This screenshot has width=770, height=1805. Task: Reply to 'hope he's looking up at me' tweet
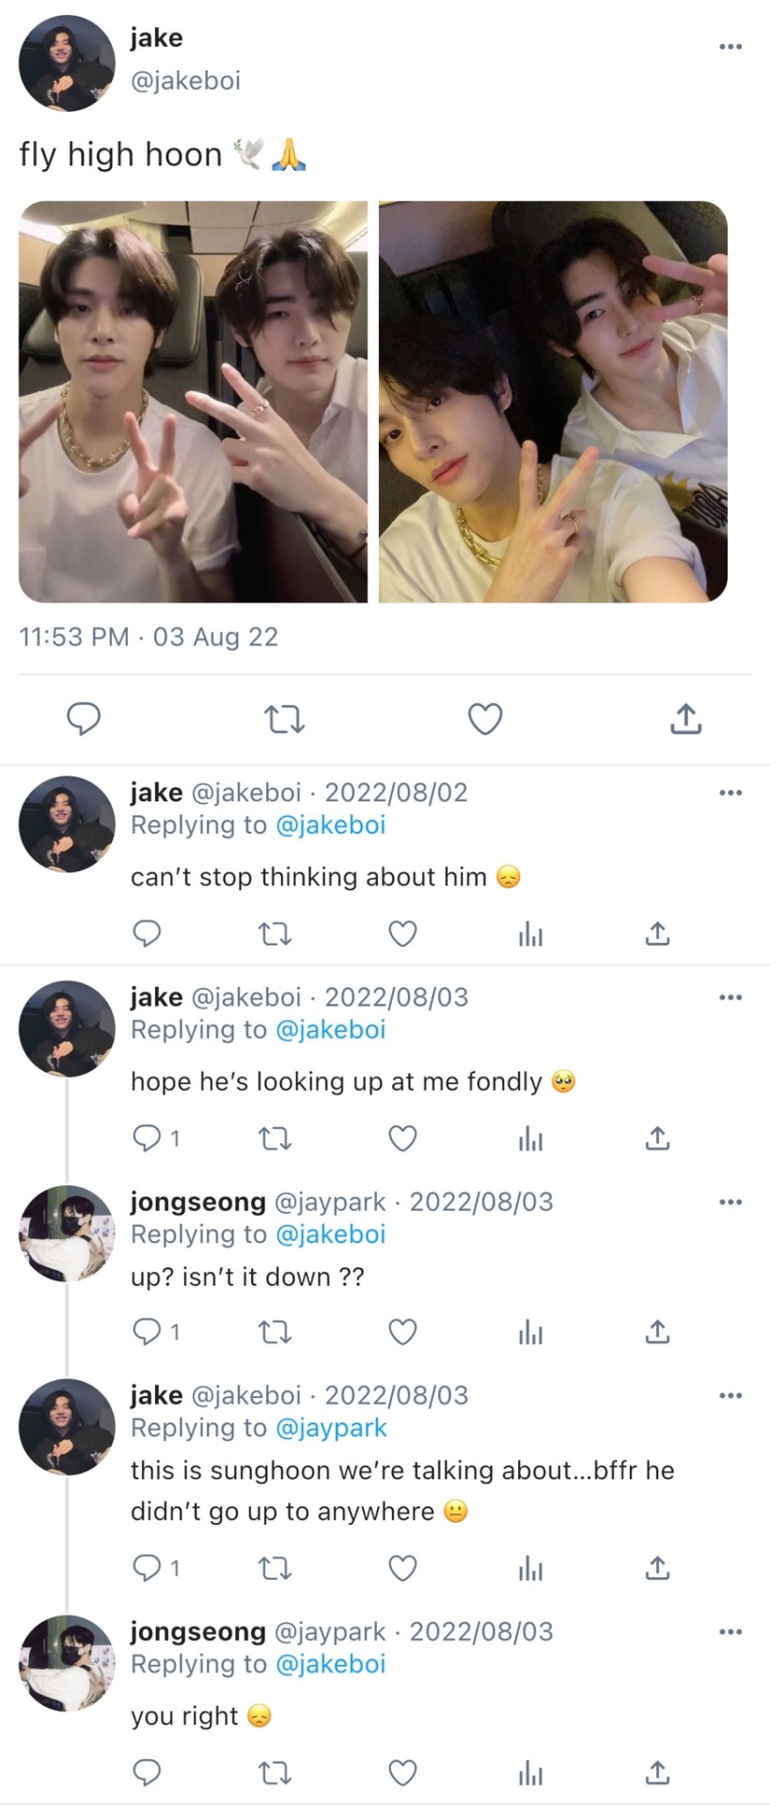pyautogui.click(x=148, y=1138)
